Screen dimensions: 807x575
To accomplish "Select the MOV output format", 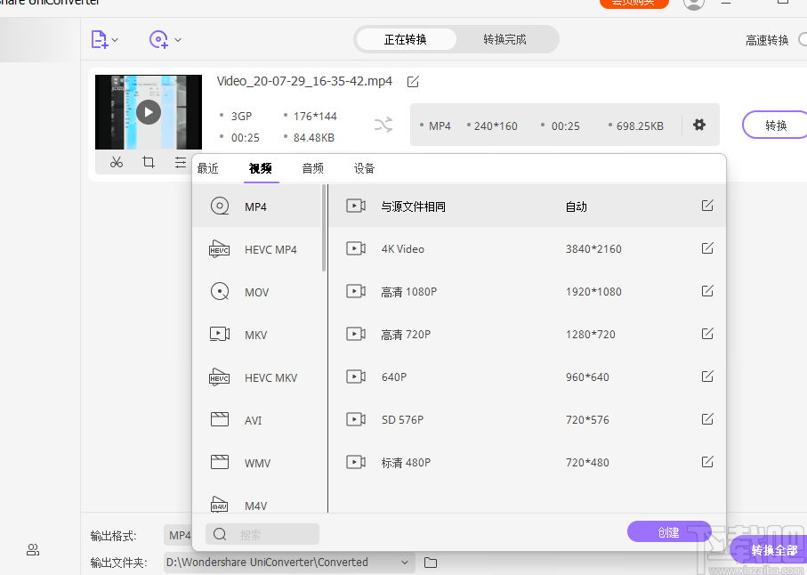I will 256,292.
